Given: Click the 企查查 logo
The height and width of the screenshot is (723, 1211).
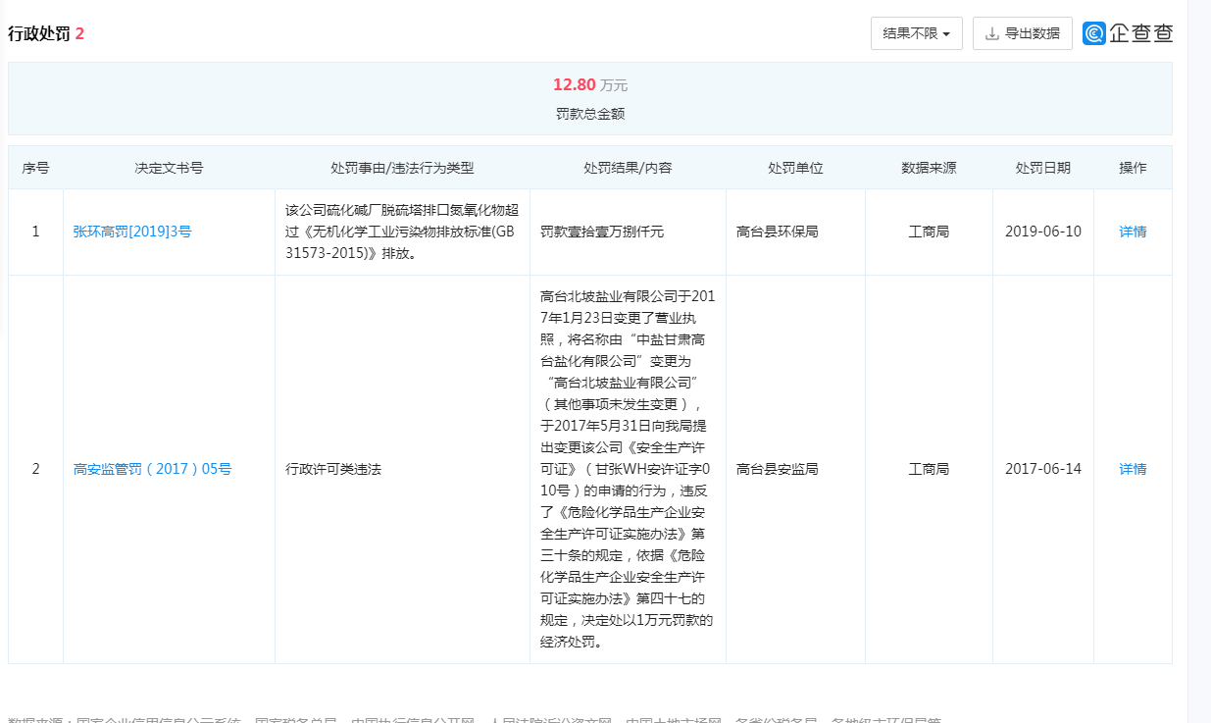Looking at the screenshot, I should click(x=1129, y=33).
